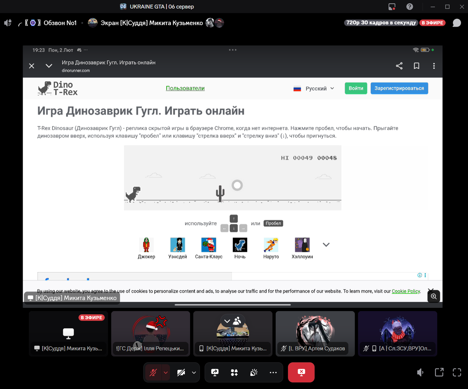
Task: Select the [A | Сл.ЗСУ,ВРУ] participant tile
Action: (397, 334)
